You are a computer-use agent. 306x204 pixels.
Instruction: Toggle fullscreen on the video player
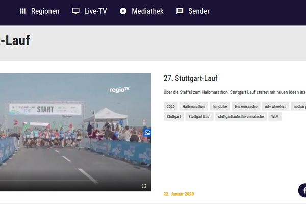point(144,186)
